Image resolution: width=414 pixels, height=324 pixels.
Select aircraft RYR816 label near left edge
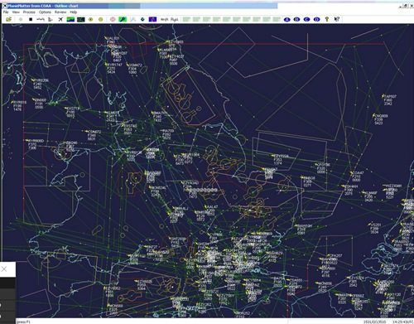click(20, 102)
